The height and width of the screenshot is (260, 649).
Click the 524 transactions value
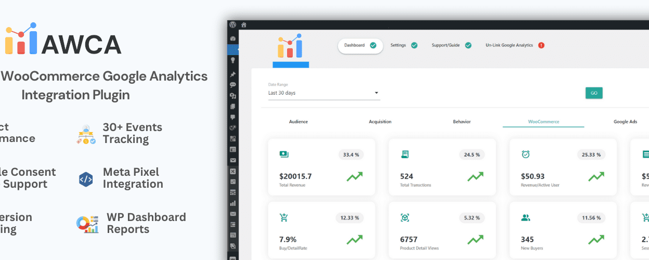point(406,176)
